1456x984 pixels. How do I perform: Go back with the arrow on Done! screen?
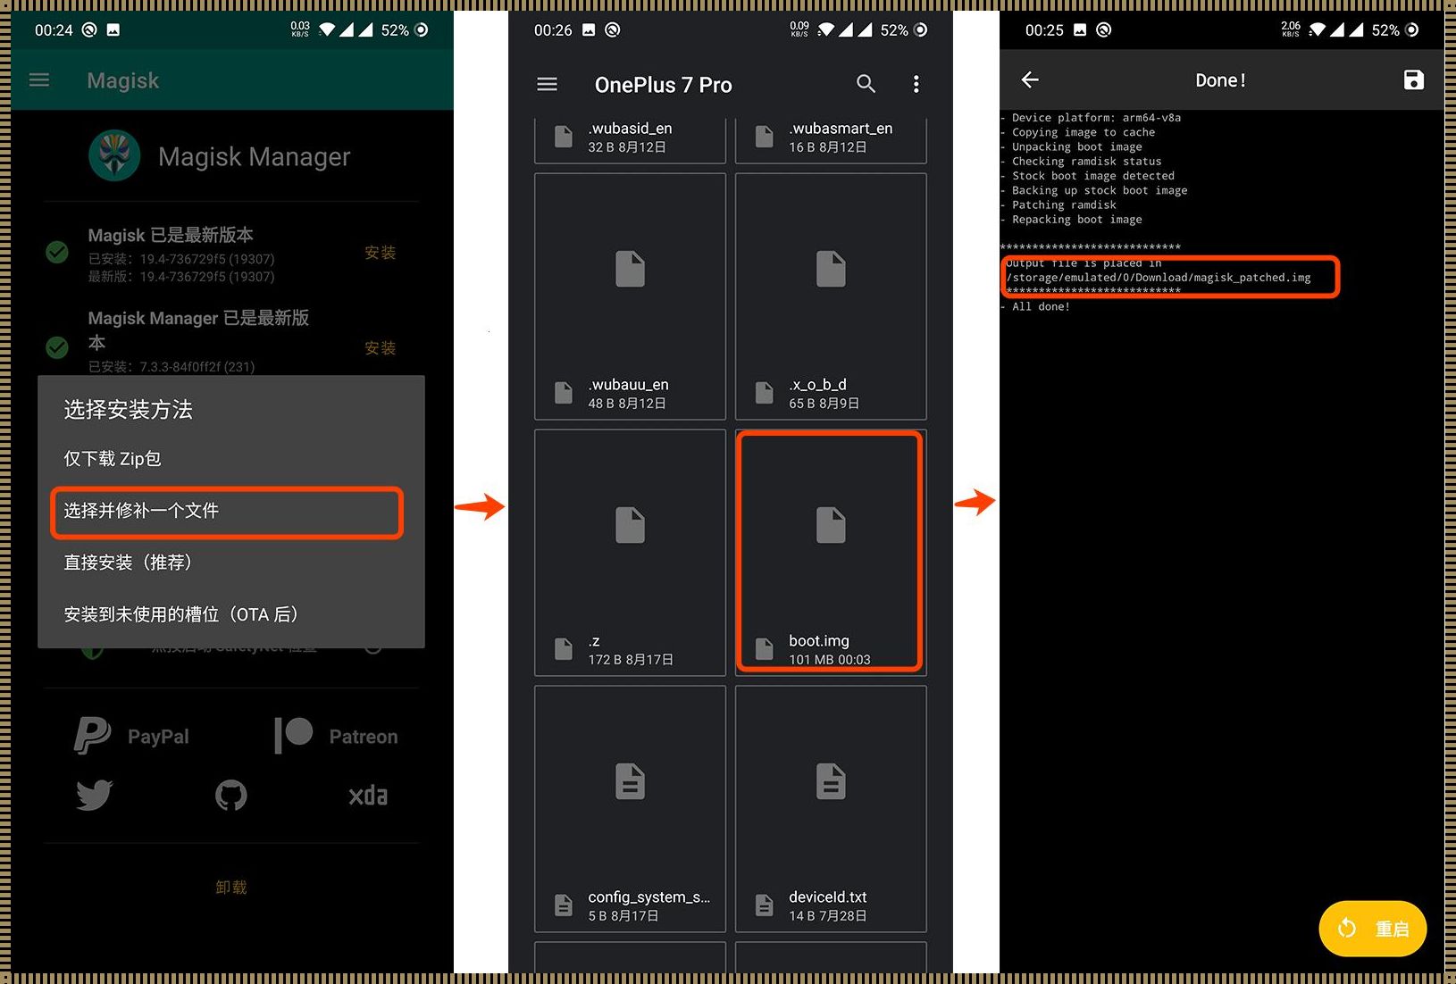[x=1030, y=79]
